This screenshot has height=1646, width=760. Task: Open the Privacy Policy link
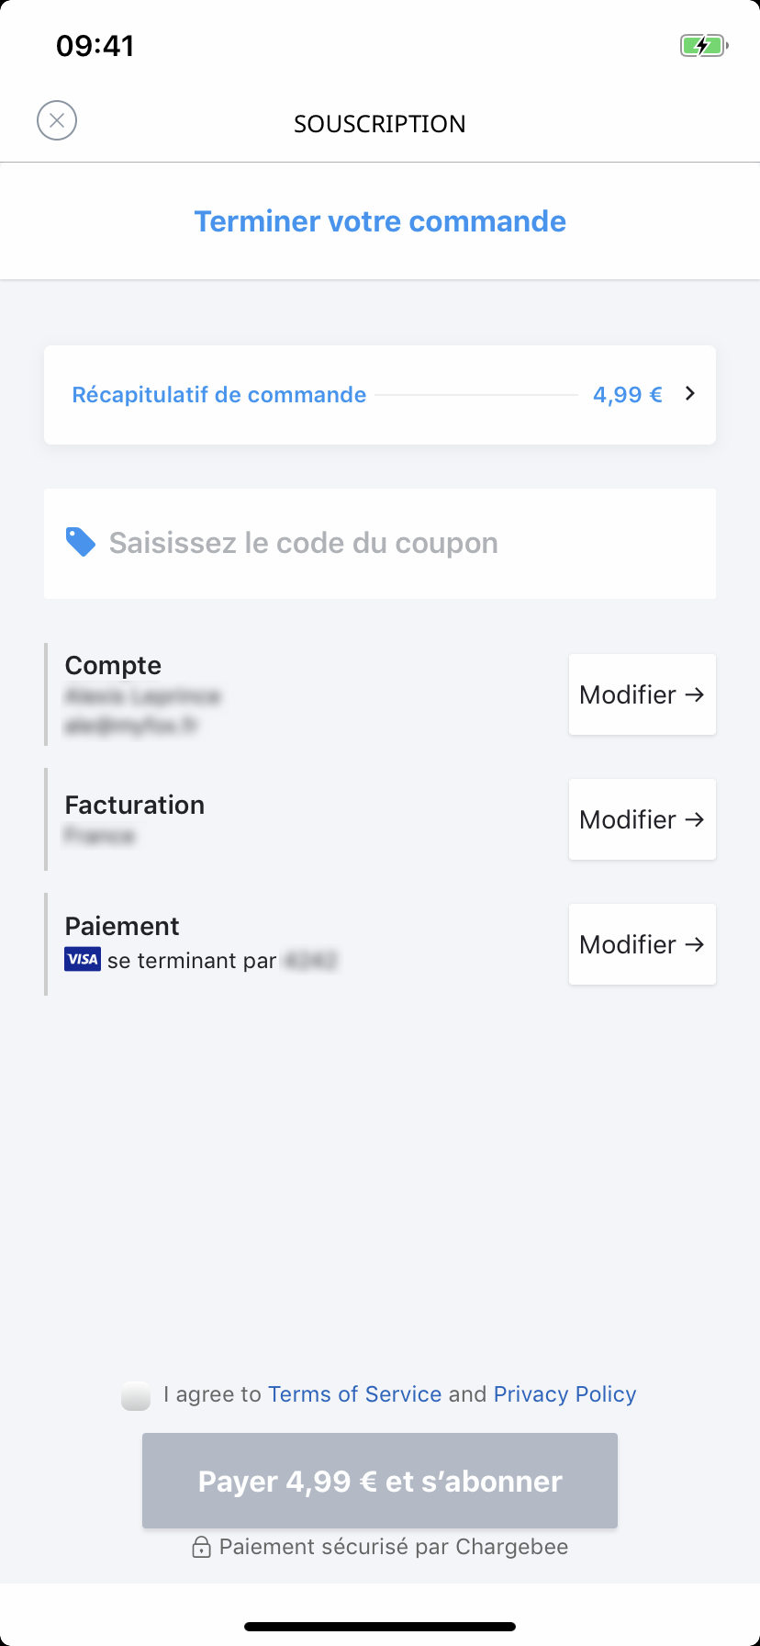click(x=565, y=1394)
